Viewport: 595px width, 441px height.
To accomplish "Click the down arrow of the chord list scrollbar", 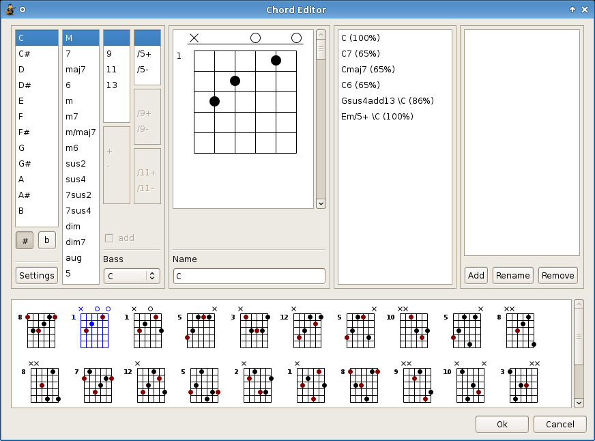I will click(579, 403).
